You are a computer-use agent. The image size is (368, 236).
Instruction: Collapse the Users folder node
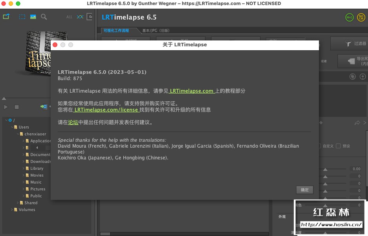(x=12, y=127)
